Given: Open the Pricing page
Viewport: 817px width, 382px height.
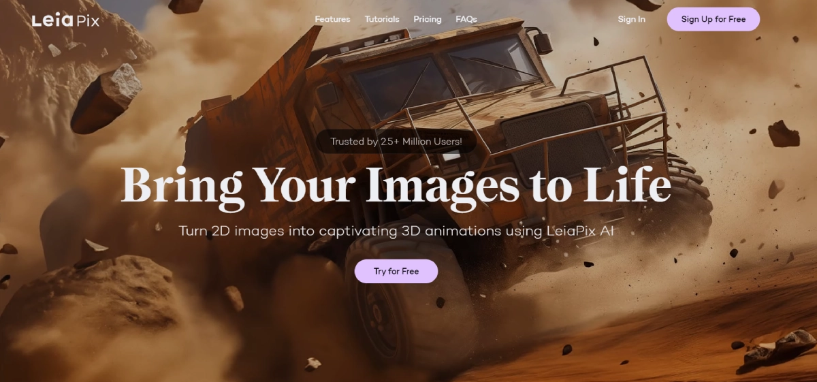Looking at the screenshot, I should point(428,19).
